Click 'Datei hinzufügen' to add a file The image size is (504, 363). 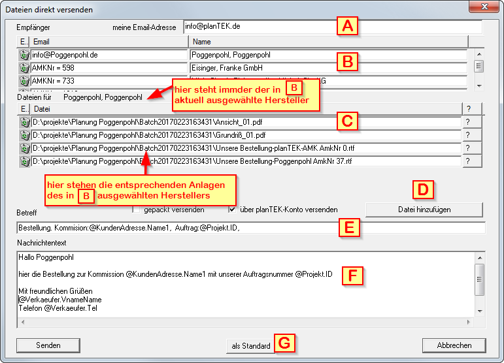click(424, 210)
